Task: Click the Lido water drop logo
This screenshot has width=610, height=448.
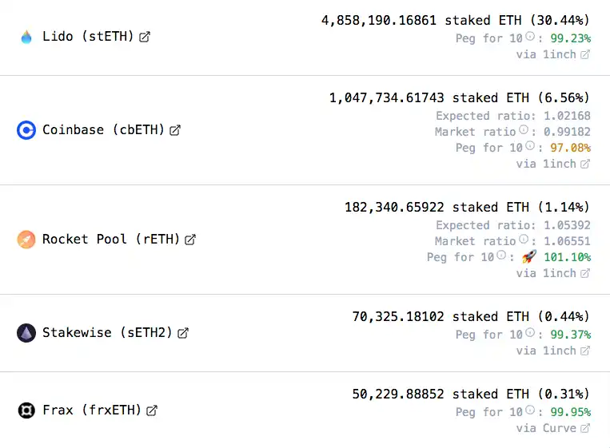Action: click(x=26, y=37)
